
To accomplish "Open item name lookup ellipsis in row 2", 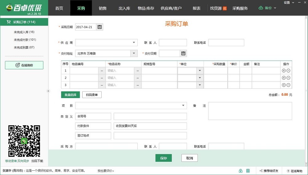I will (x=138, y=78).
